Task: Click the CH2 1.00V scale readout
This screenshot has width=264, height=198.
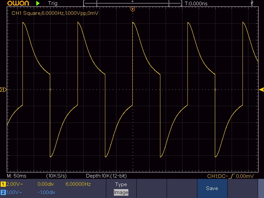Action: click(x=14, y=192)
